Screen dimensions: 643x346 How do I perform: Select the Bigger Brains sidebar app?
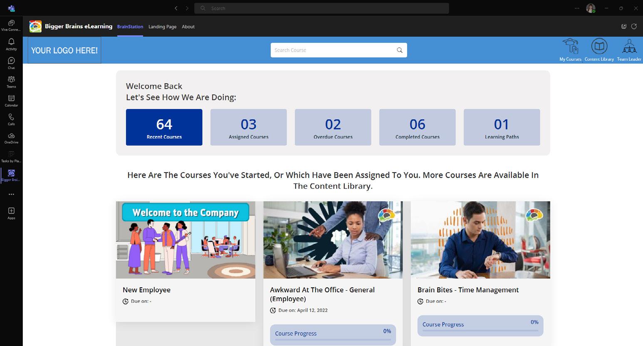click(x=11, y=175)
